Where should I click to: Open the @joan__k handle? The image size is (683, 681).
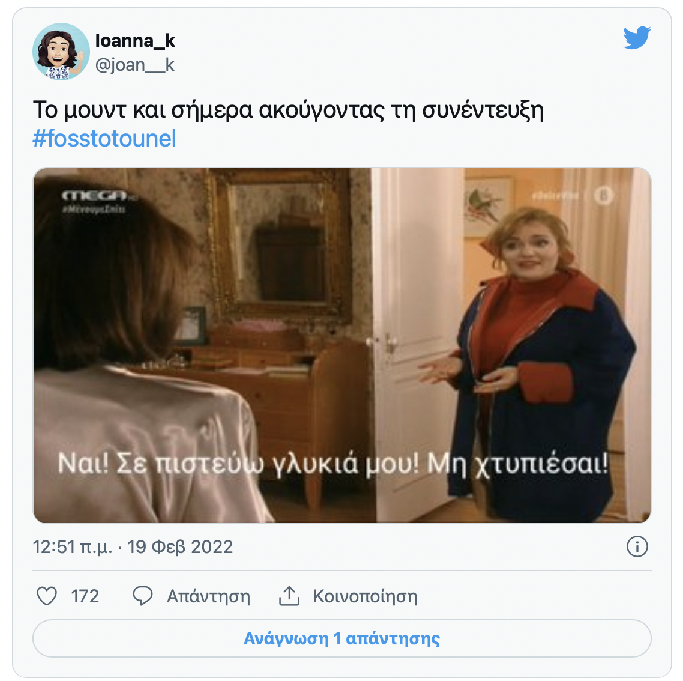[x=134, y=65]
